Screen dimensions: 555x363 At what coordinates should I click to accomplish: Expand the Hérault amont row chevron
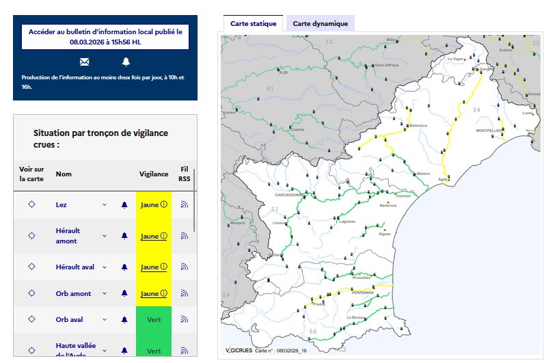tap(105, 236)
